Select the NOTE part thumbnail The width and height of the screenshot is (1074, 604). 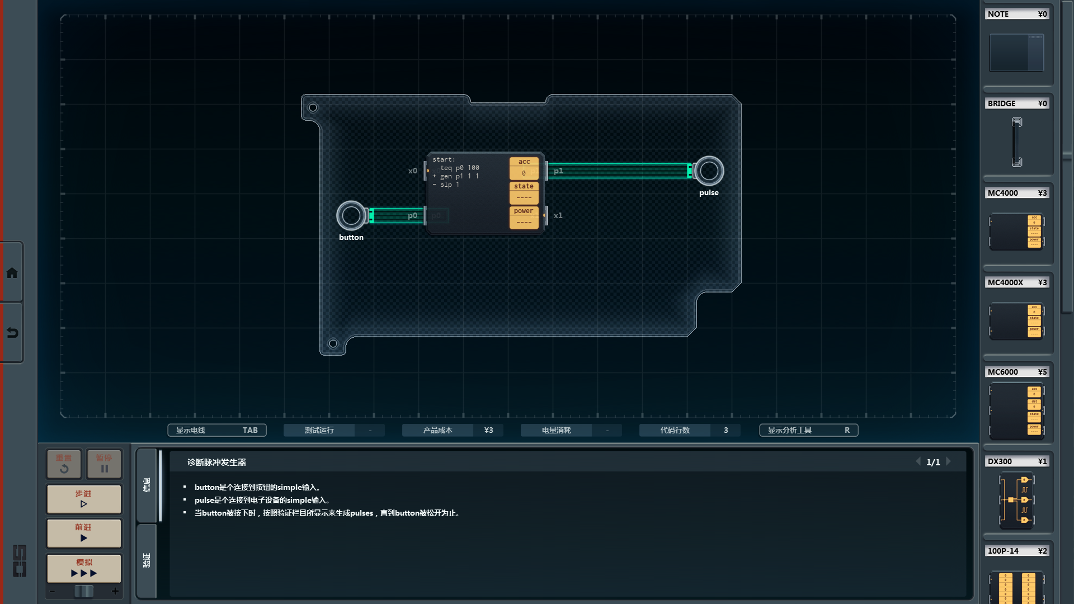1016,53
